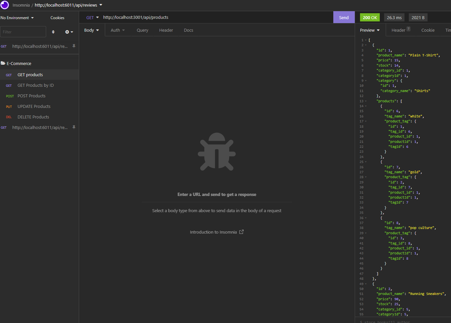
Task: Click the "Running Sneakers" value in response
Action: (x=427, y=294)
